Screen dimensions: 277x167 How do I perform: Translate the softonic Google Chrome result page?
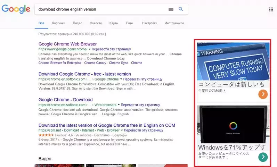pos(143,79)
